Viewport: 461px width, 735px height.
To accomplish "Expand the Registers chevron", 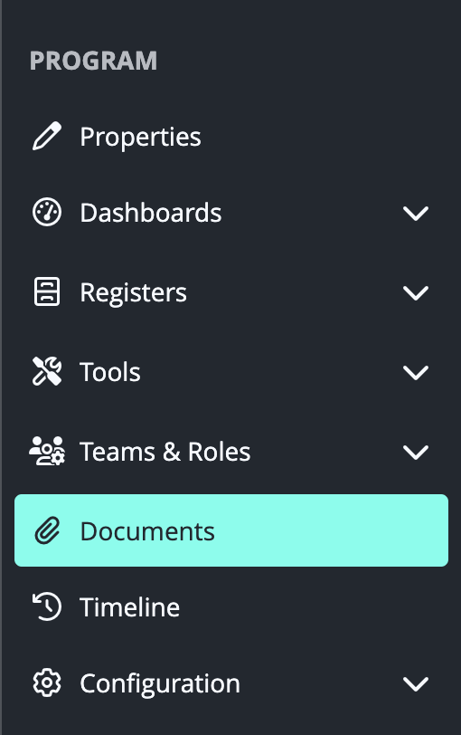I will click(416, 293).
